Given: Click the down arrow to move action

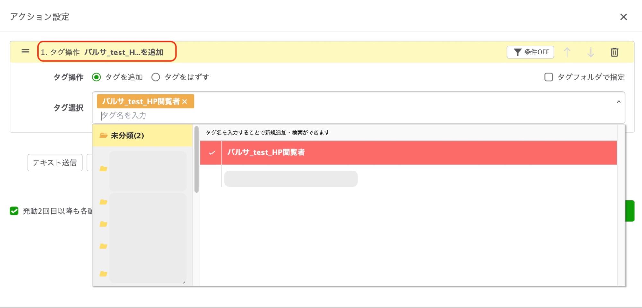Looking at the screenshot, I should point(591,52).
